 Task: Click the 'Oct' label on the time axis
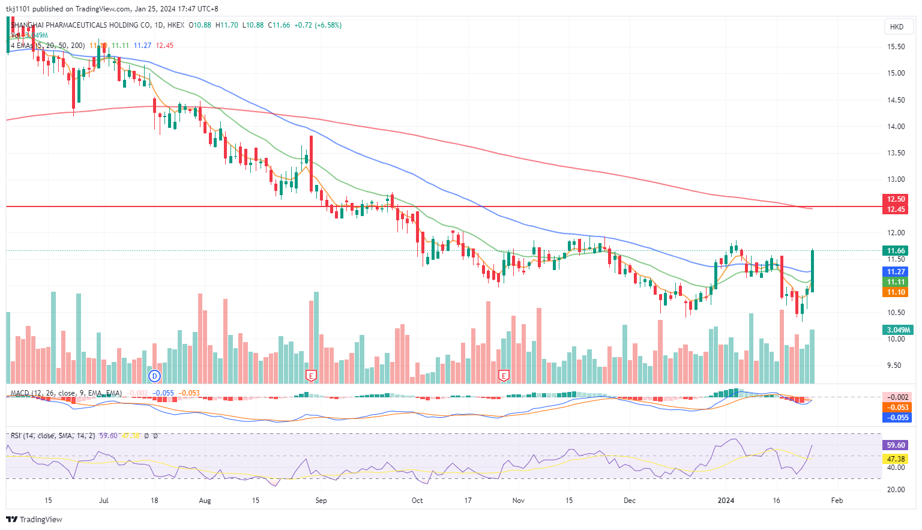pos(417,501)
